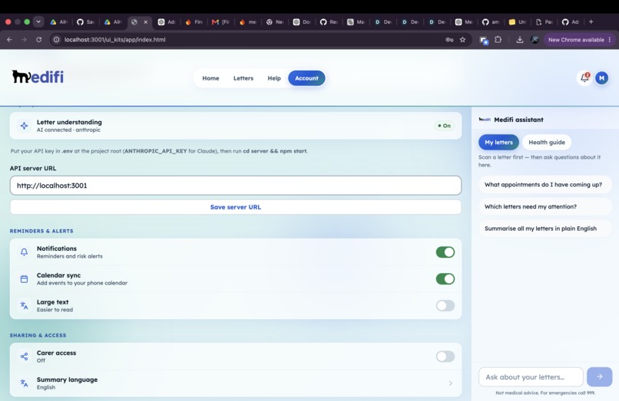Focus the API server URL field
The height and width of the screenshot is (401, 619).
(x=236, y=186)
